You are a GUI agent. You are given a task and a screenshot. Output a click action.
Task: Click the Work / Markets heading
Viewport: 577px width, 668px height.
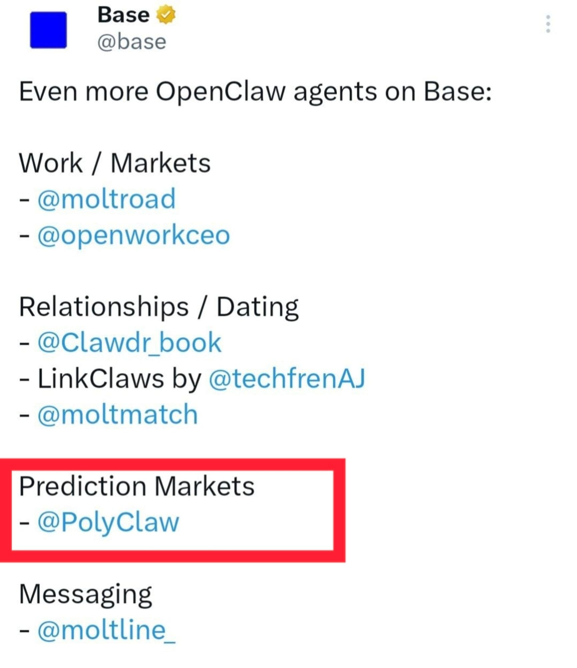pos(115,163)
